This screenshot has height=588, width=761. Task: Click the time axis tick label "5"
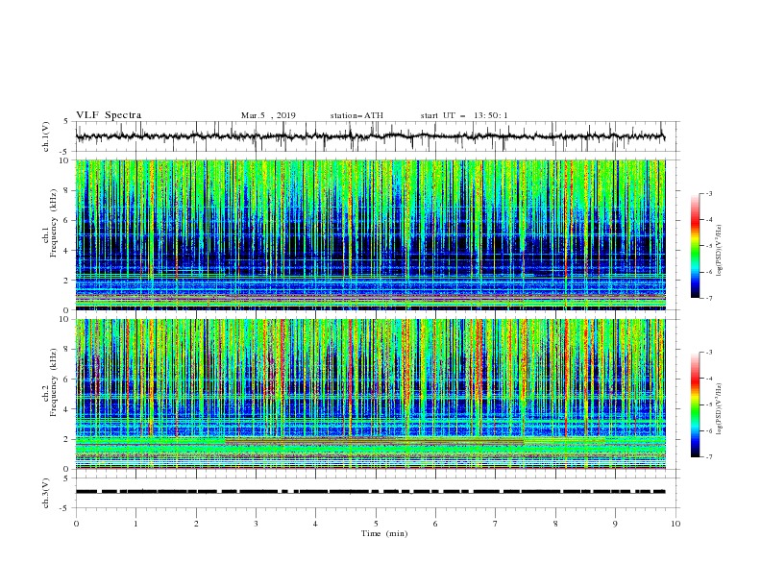pyautogui.click(x=376, y=524)
